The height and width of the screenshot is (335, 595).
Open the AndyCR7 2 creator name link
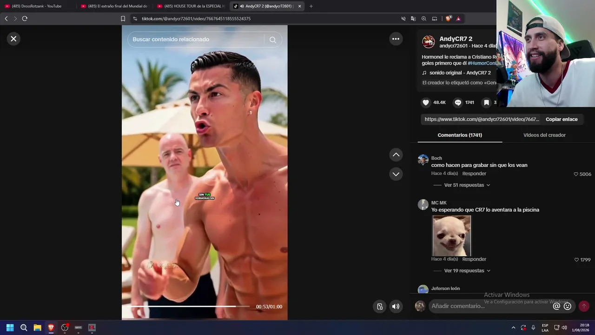456,39
